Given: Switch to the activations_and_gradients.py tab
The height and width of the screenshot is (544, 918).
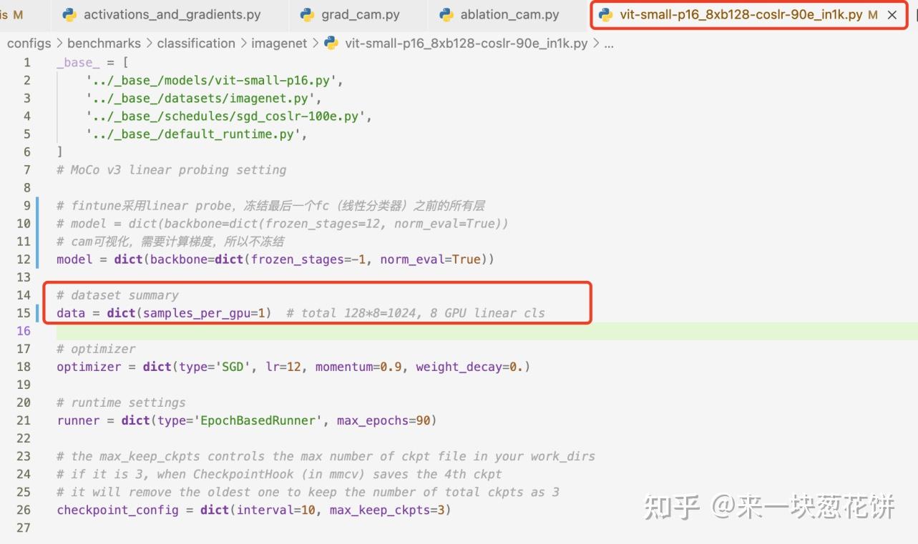Looking at the screenshot, I should pos(161,14).
